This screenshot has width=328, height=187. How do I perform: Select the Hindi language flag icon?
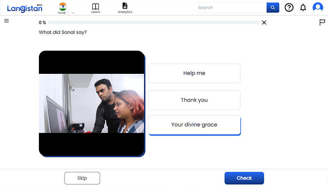(62, 6)
